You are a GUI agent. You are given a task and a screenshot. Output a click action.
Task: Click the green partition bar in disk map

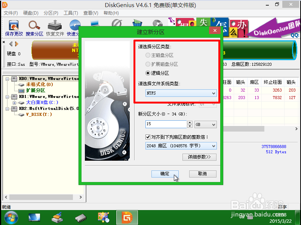pos(260,50)
